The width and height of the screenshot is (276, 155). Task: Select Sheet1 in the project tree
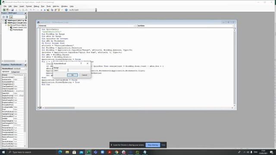click(18, 28)
